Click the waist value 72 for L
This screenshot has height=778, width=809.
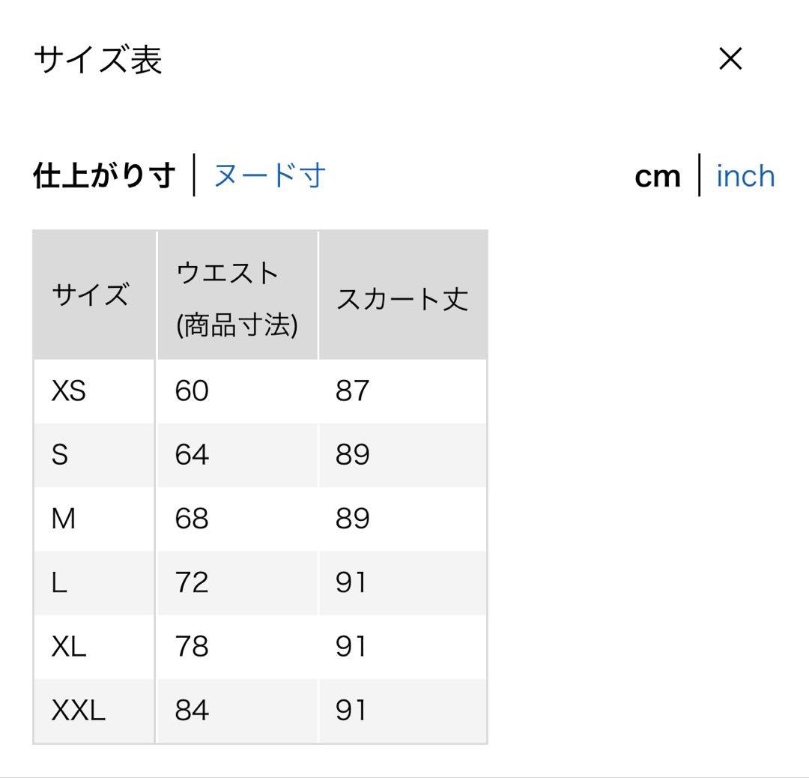(192, 582)
